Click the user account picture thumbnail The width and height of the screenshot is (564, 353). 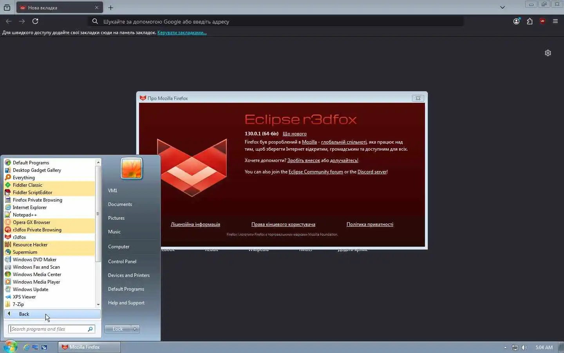pos(132,168)
